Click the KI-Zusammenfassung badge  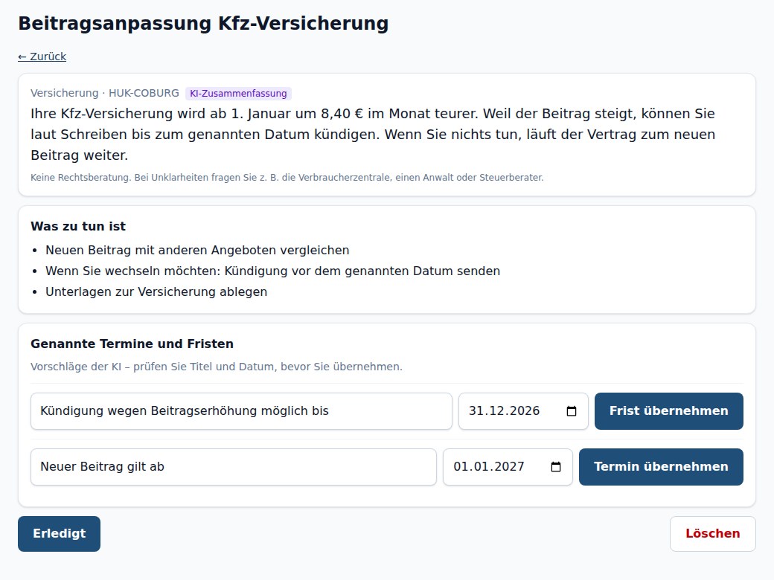pyautogui.click(x=238, y=93)
